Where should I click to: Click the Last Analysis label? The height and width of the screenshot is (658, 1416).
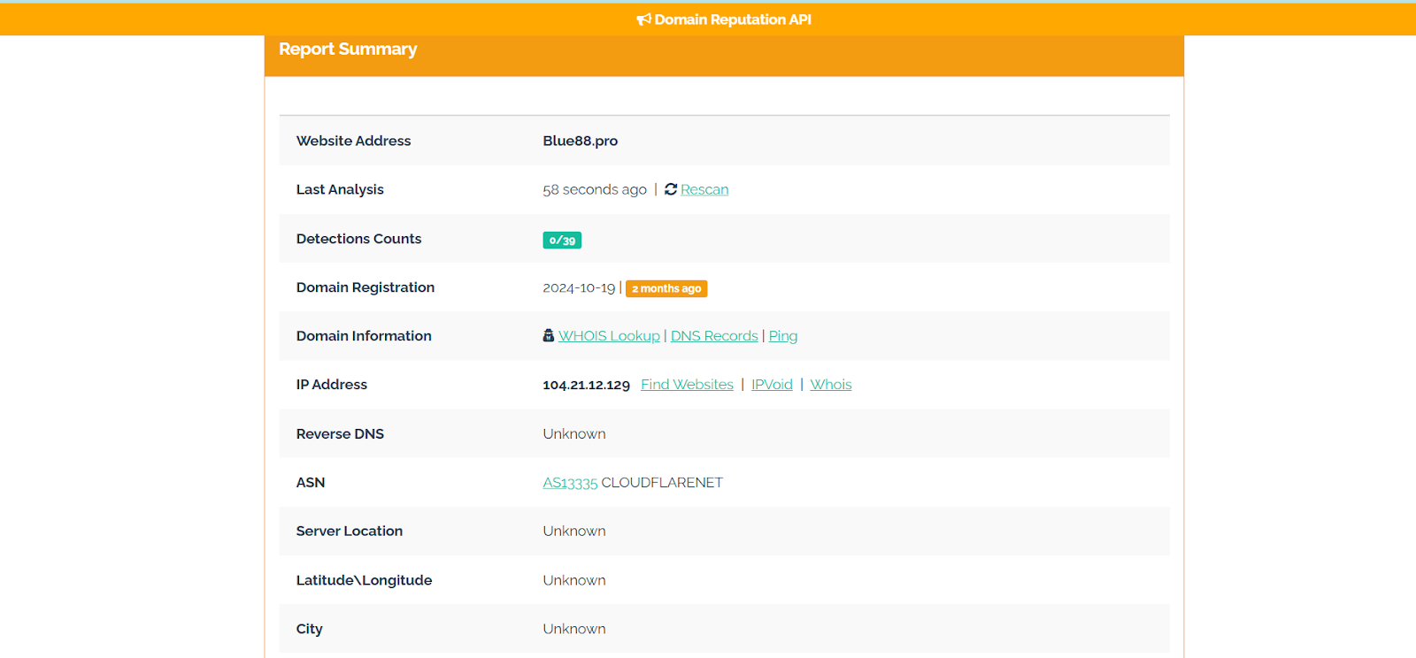click(340, 189)
